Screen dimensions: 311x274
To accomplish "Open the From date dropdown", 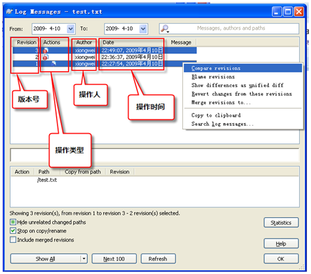I will click(x=71, y=29).
